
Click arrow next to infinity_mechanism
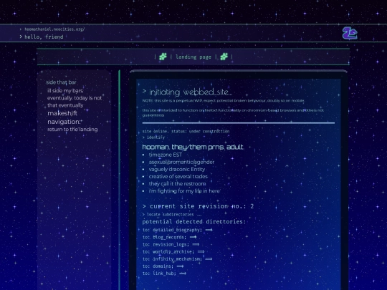(209, 258)
